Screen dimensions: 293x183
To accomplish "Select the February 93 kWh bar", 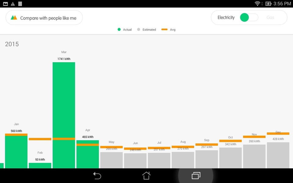I will click(40, 165).
